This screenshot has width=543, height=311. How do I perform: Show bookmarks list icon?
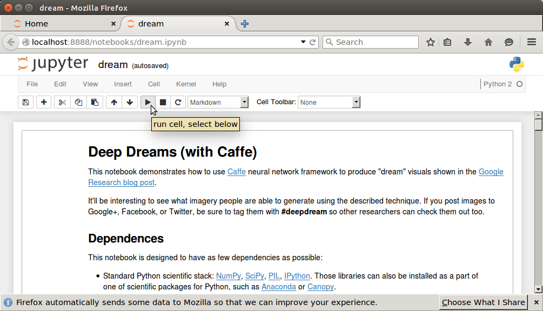tap(447, 42)
